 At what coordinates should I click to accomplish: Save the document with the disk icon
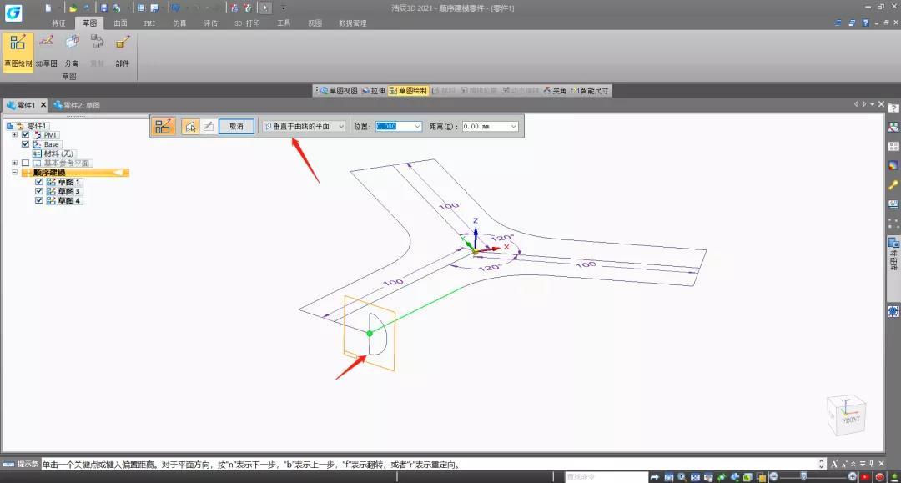click(x=103, y=8)
